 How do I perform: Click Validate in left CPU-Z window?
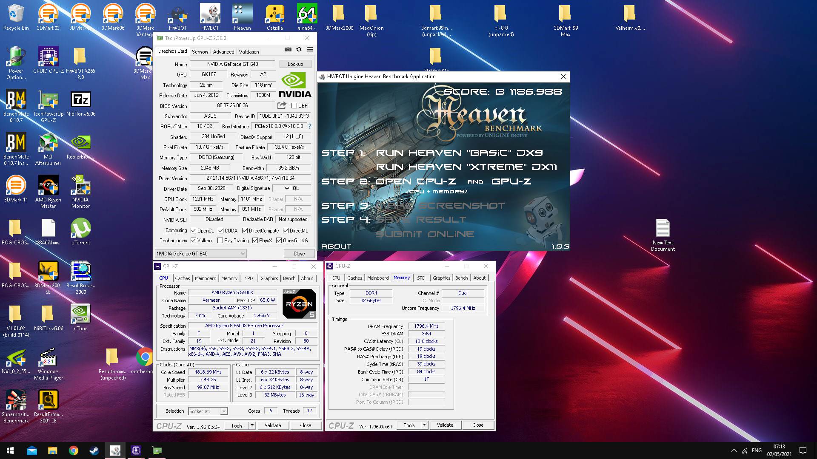(x=273, y=425)
